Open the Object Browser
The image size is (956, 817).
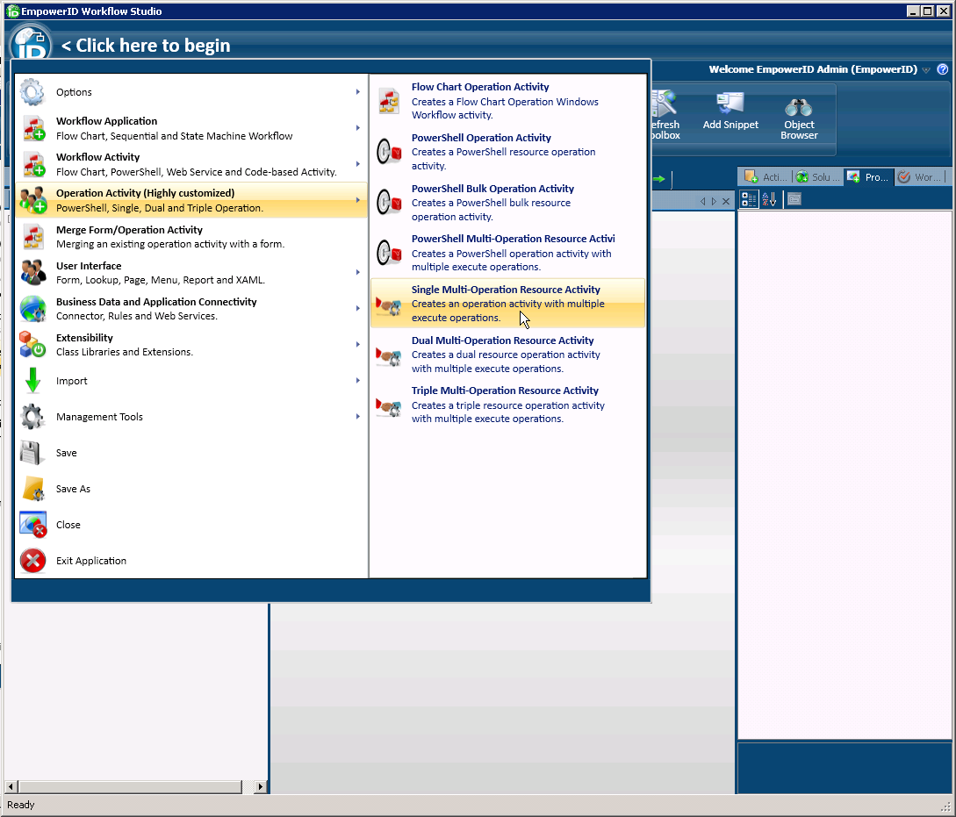pos(799,110)
